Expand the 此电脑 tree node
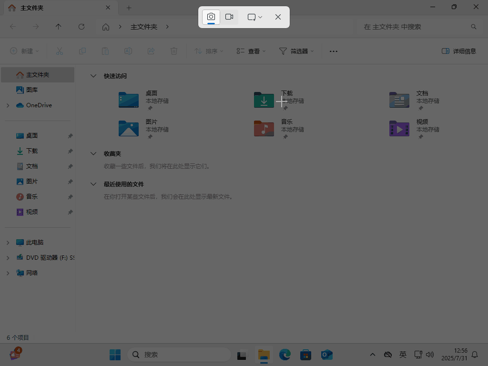The height and width of the screenshot is (366, 488). 8,243
